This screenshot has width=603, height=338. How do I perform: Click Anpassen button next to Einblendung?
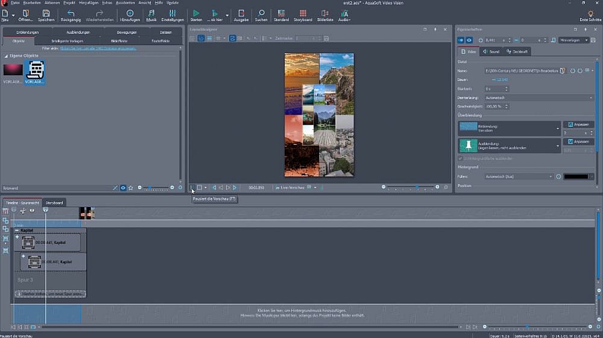pyautogui.click(x=578, y=124)
